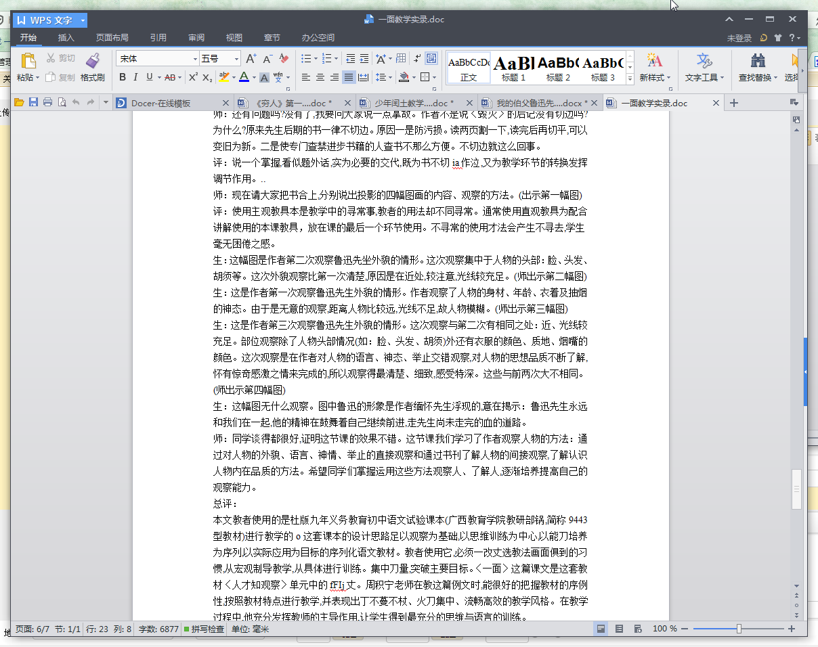818x647 pixels.
Task: Apply the 正文 body style
Action: [469, 68]
